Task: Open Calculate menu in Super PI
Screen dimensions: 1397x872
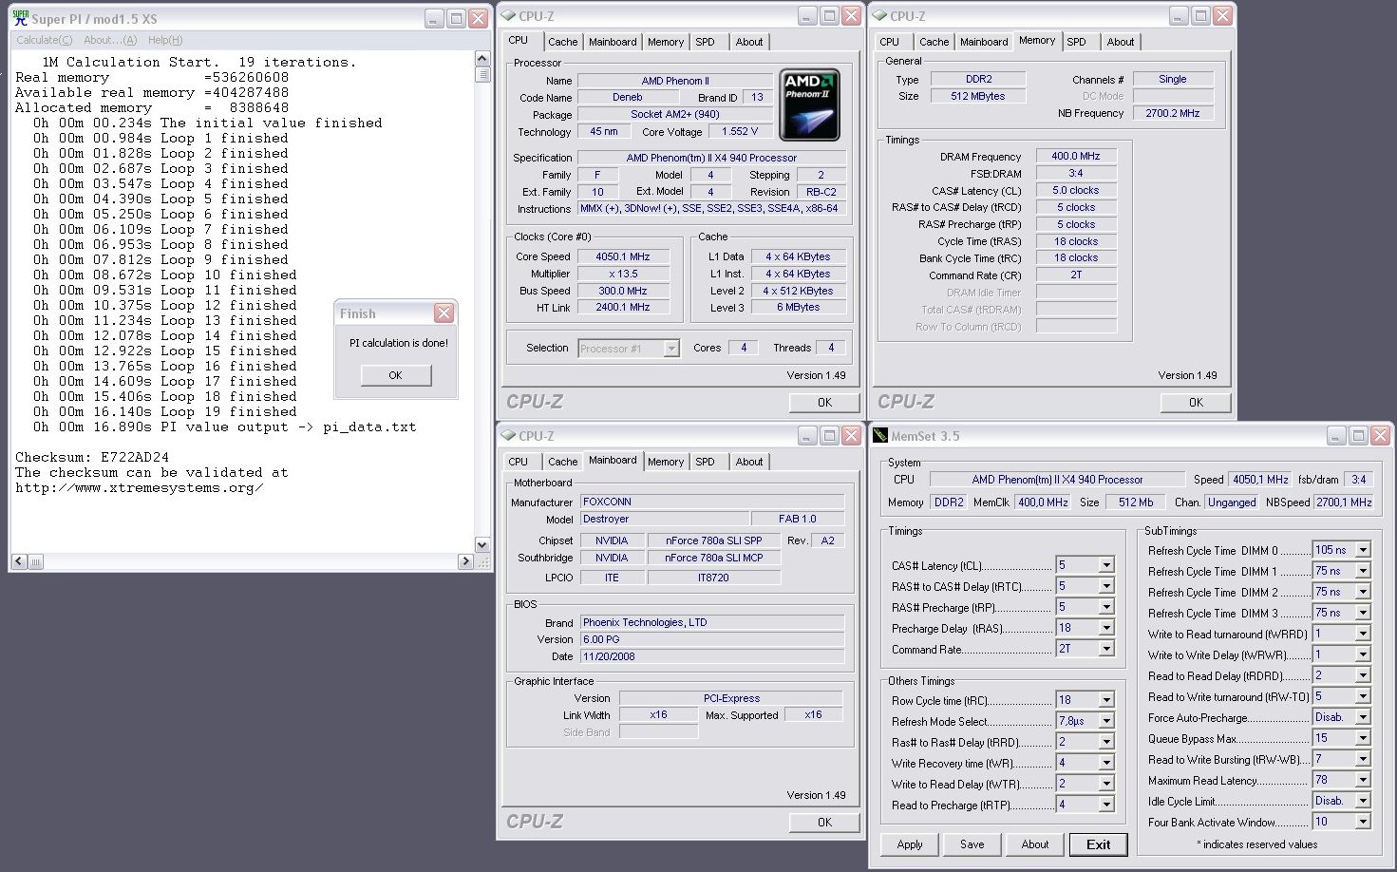Action: (44, 40)
